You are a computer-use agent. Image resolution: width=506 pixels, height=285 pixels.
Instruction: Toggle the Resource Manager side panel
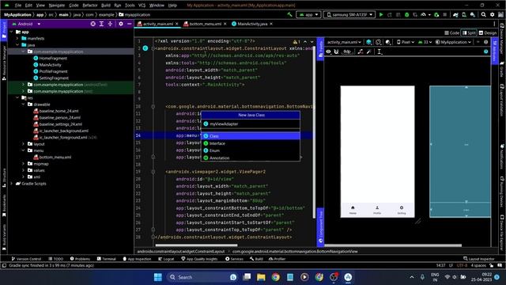[4, 63]
